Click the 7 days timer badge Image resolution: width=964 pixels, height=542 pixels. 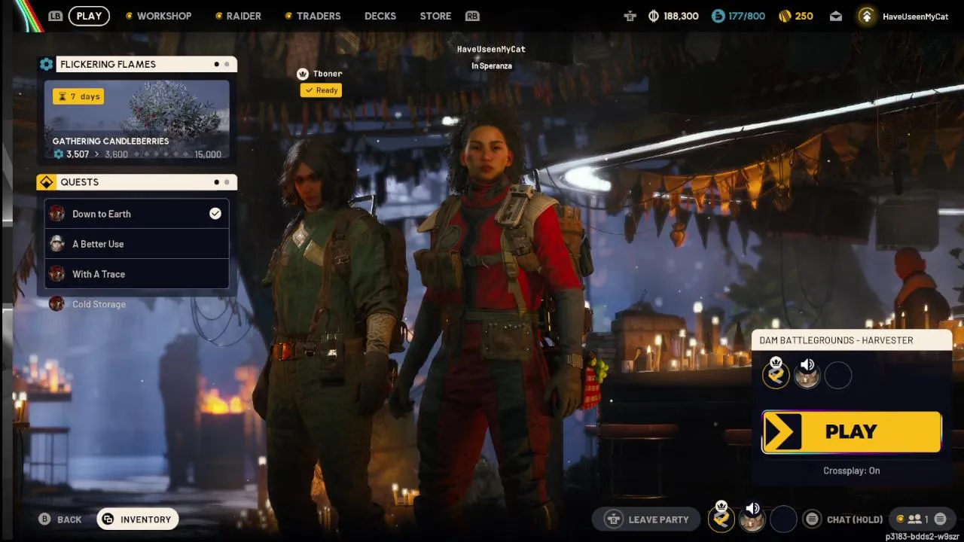tap(78, 96)
